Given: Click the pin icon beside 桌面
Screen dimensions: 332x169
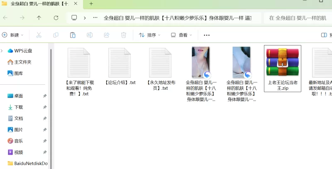Looking at the screenshot, I should [x=45, y=96].
